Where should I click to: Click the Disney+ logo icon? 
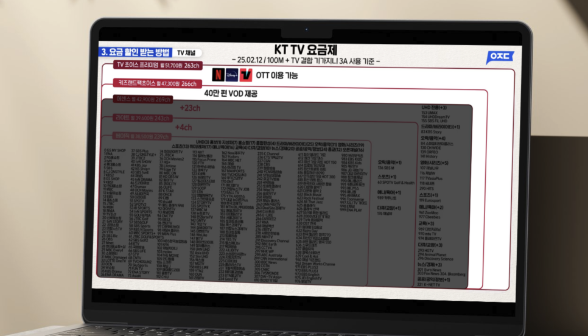[x=232, y=75]
